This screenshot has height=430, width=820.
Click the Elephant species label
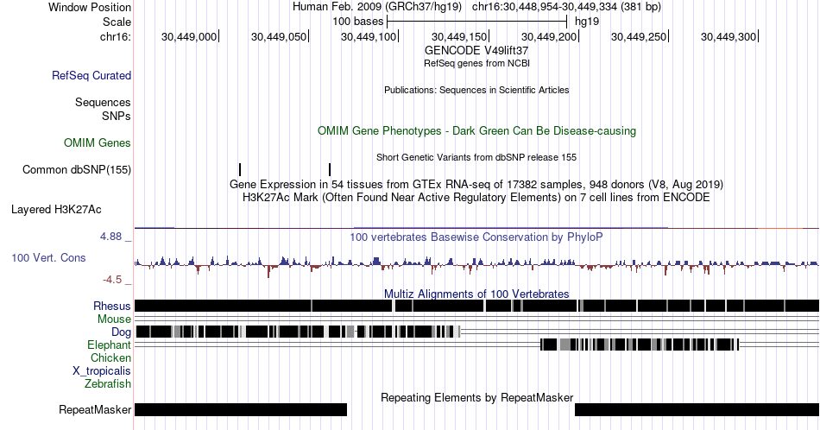pos(109,345)
